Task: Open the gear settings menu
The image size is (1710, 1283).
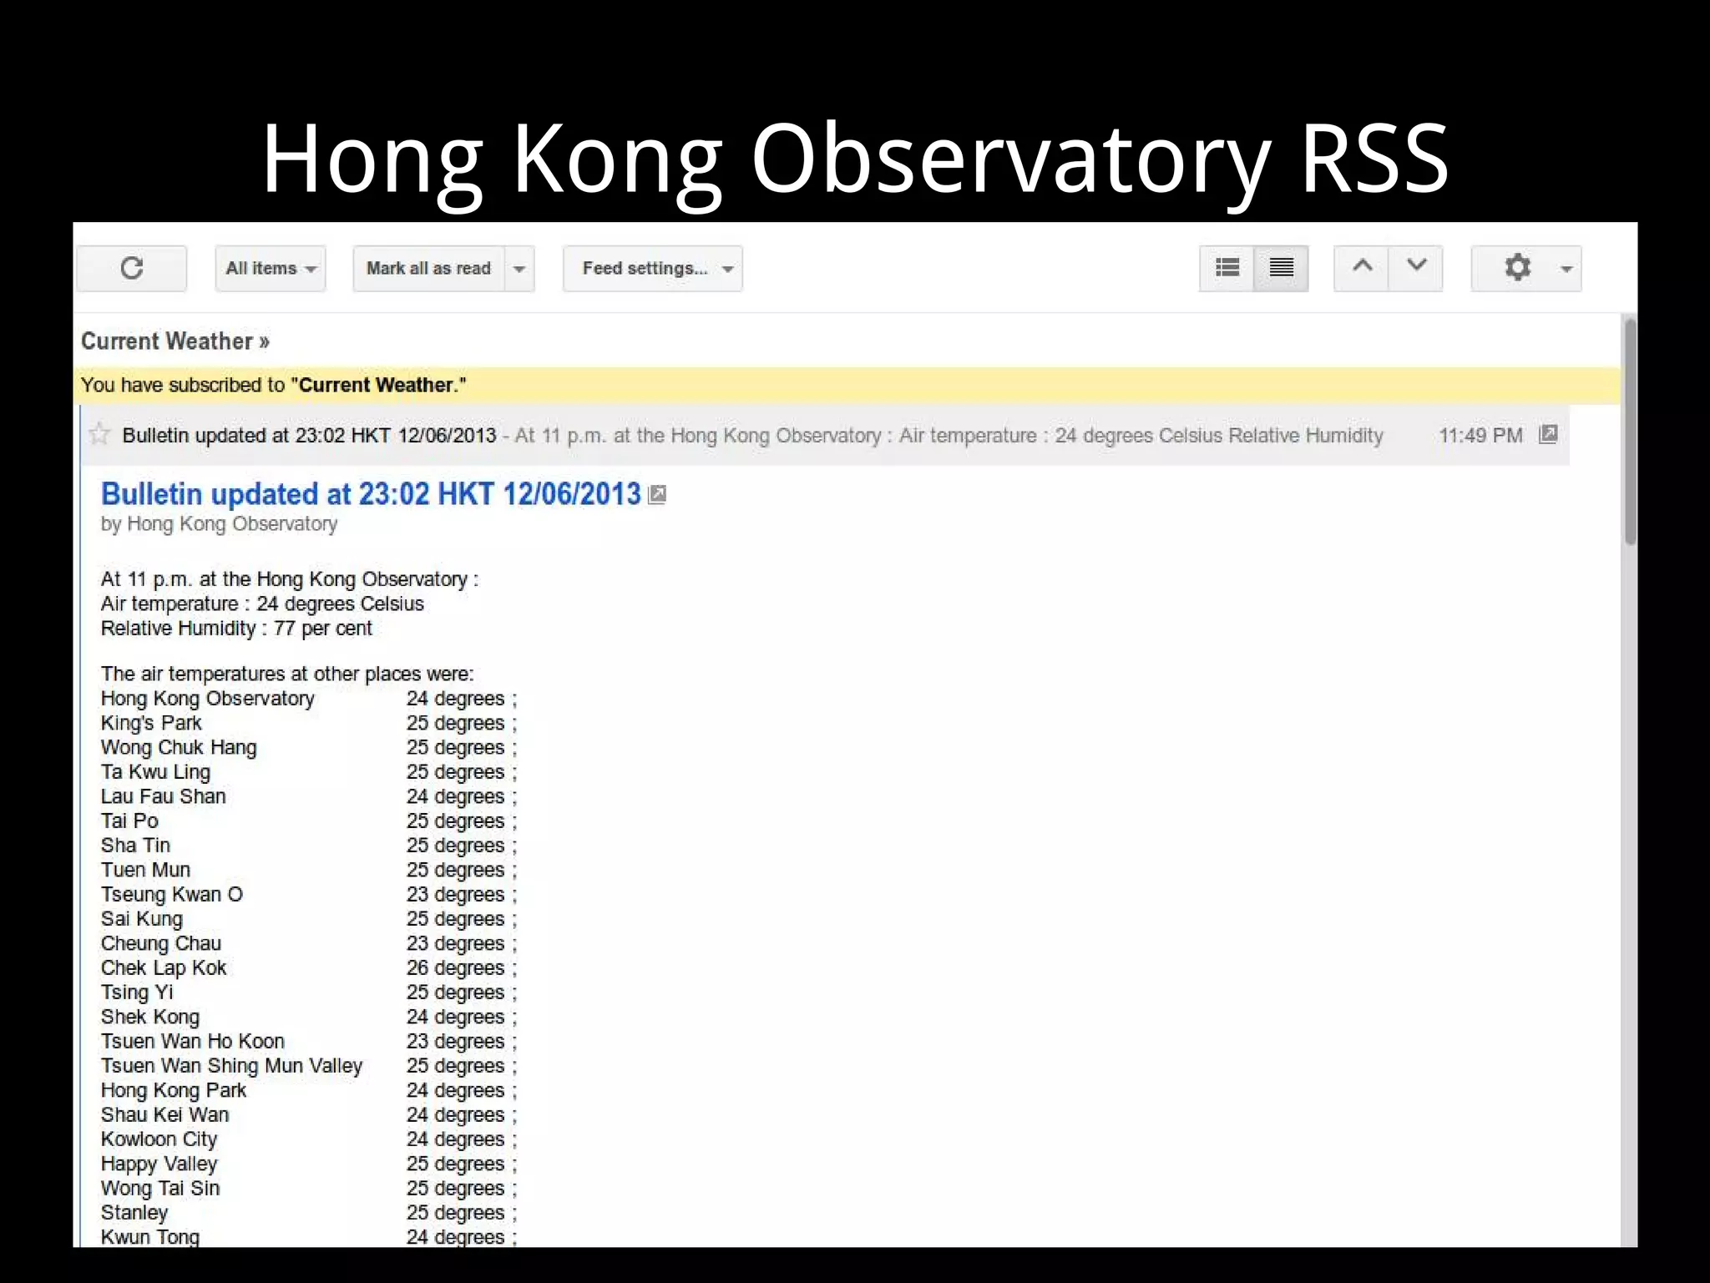Action: (1526, 268)
